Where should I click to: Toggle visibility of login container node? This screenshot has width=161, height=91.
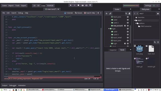coord(128,29)
